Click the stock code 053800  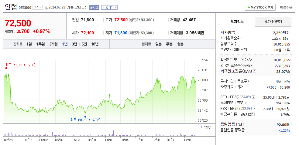pos(25,8)
